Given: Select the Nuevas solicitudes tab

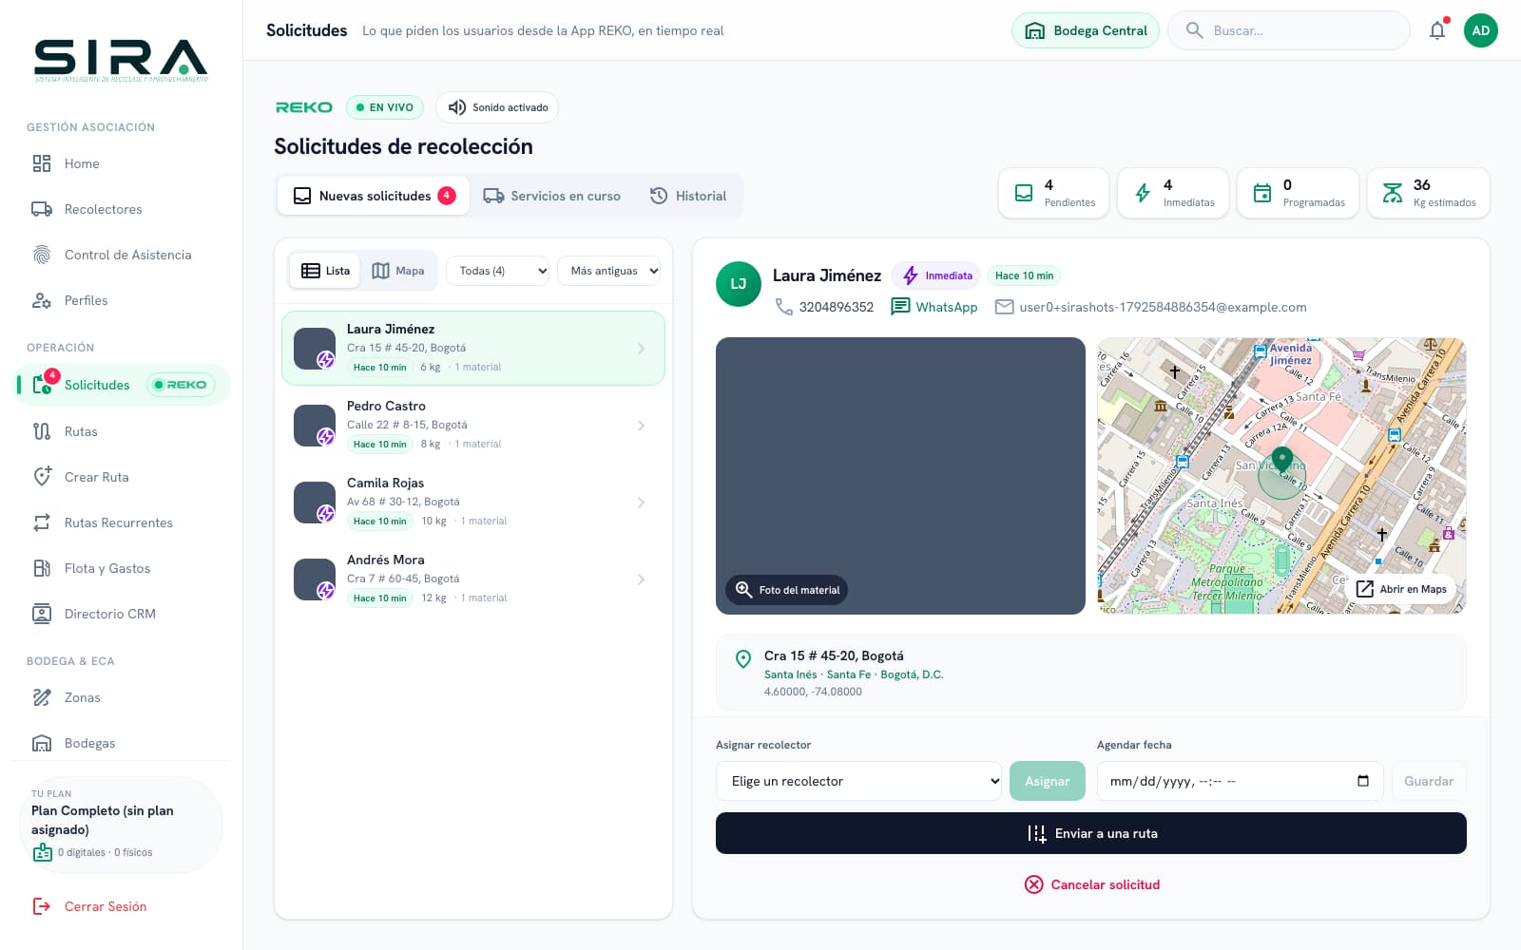Looking at the screenshot, I should point(374,196).
